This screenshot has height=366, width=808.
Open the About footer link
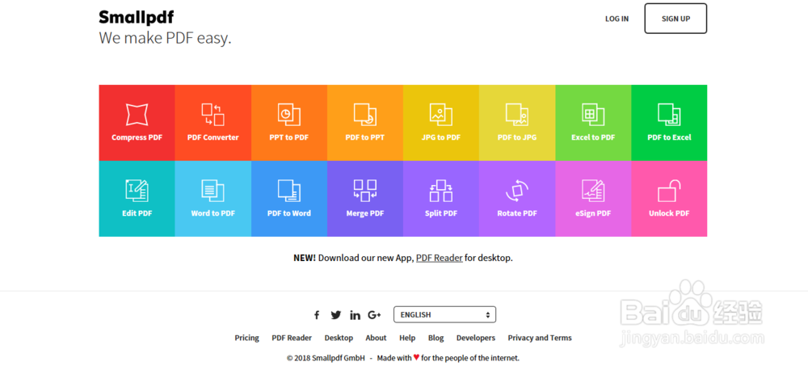[x=376, y=339]
